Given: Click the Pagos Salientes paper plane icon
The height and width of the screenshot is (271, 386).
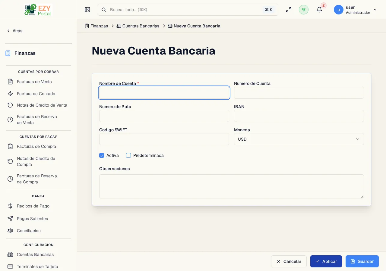Looking at the screenshot, I should 10,219.
